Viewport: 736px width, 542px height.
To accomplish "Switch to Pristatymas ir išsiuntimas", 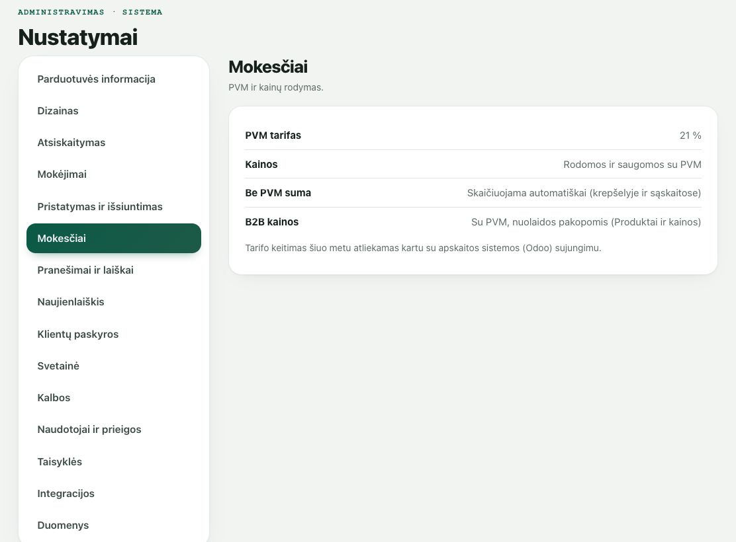I will 114,206.
